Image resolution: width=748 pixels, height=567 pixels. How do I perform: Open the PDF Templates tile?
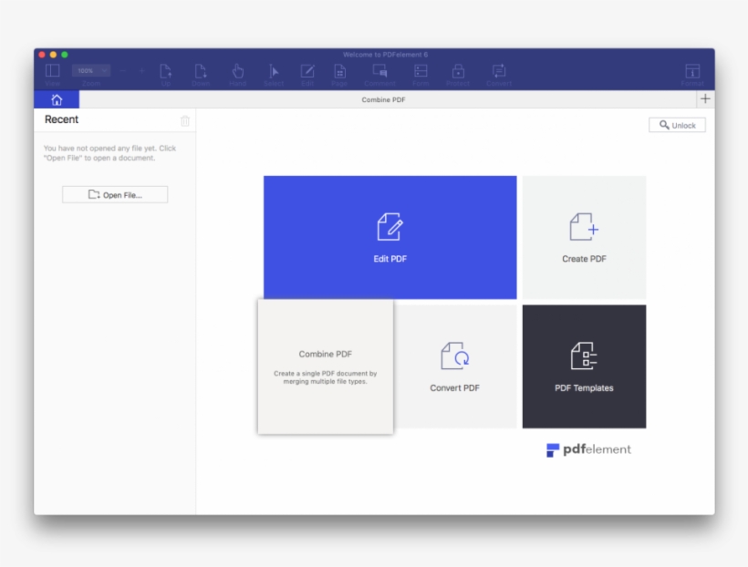tap(584, 366)
